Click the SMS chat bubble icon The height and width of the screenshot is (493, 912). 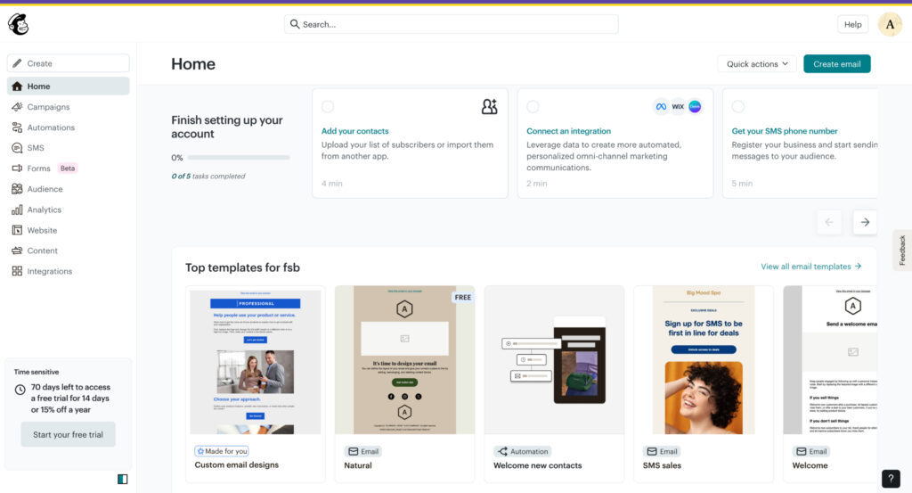point(17,148)
